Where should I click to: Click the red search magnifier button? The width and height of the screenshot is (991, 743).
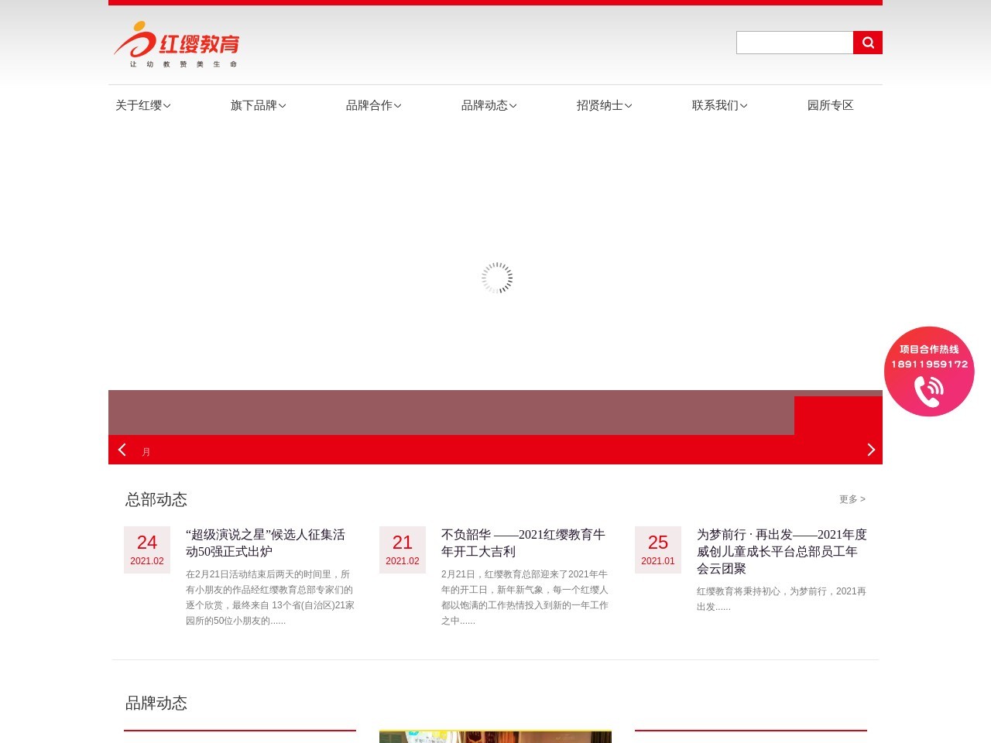pyautogui.click(x=867, y=43)
